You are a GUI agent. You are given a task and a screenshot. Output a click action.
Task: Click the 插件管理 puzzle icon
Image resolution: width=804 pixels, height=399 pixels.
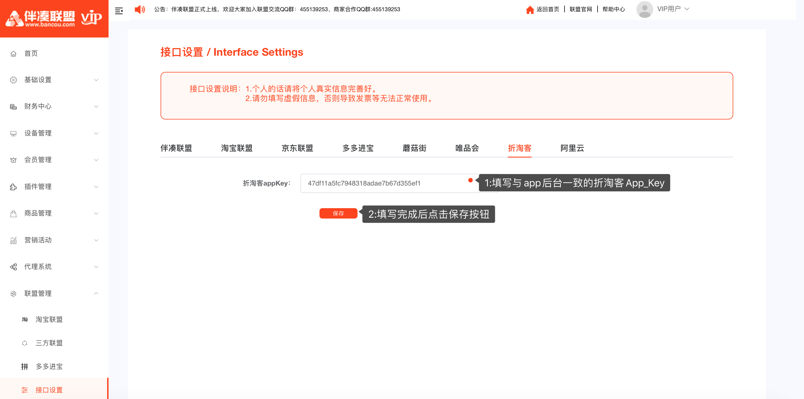coord(13,187)
